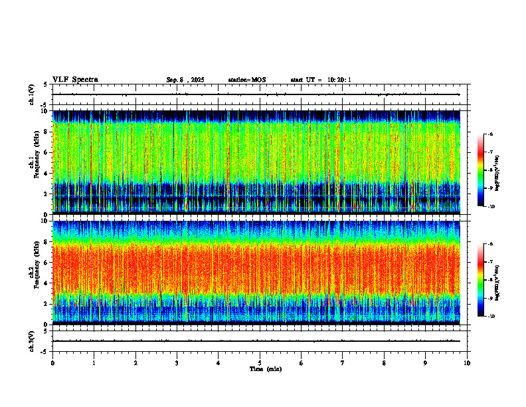Click the ch.2 colorbar log(PSD) unit label
This screenshot has height=407, width=526.
(x=497, y=283)
